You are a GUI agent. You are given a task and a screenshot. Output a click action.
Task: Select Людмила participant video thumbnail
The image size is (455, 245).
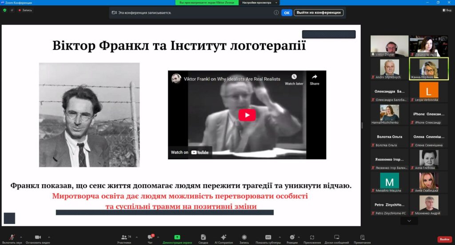pyautogui.click(x=429, y=46)
